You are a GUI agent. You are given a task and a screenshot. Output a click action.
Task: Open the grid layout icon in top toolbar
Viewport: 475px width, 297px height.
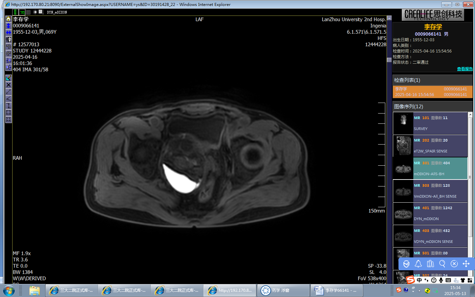pyautogui.click(x=28, y=12)
